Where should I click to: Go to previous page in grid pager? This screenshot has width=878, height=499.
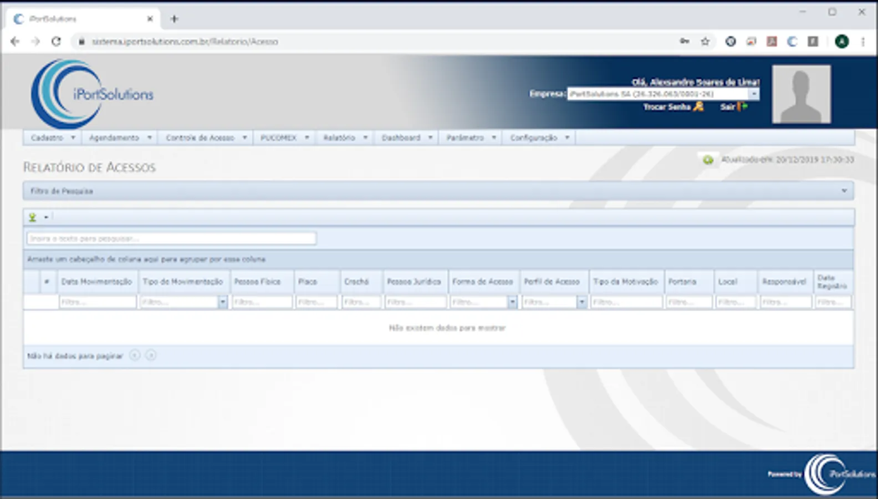click(x=135, y=355)
